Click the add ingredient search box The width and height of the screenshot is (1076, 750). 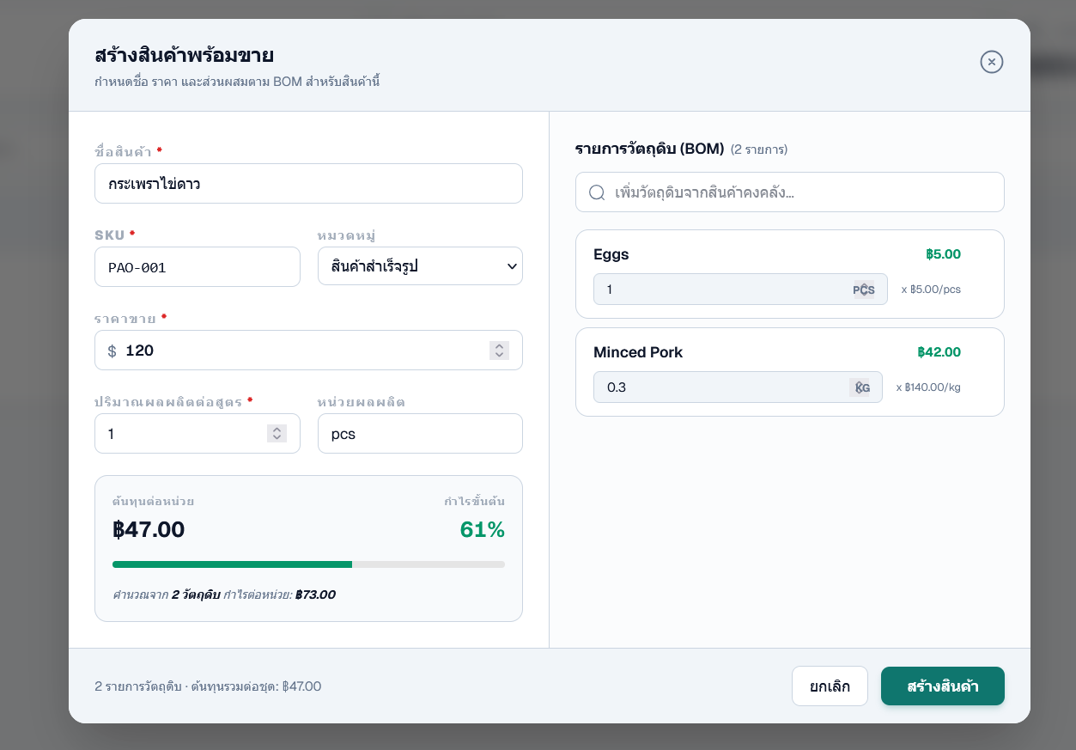coord(799,192)
